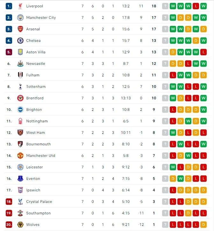Click the position 5 rank badge
This screenshot has width=214, height=231.
tap(9, 52)
